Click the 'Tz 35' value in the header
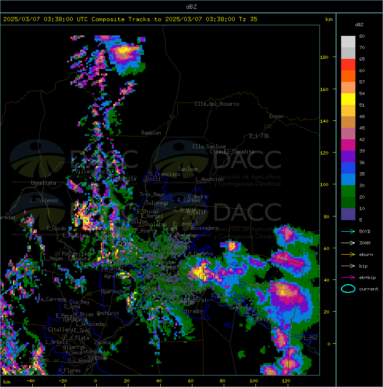Screen dimensions: 383x387 point(248,19)
